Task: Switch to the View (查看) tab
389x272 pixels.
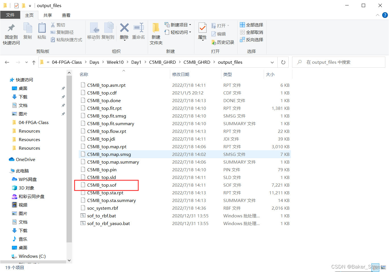Action: pyautogui.click(x=66, y=15)
